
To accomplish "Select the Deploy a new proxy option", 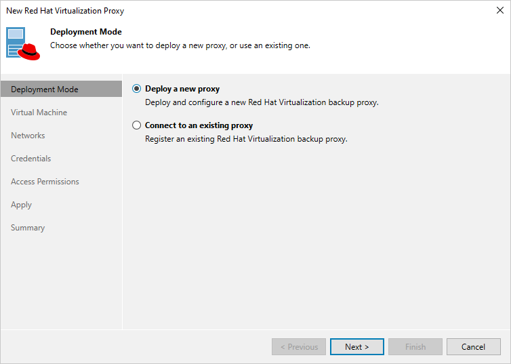I will pos(137,89).
